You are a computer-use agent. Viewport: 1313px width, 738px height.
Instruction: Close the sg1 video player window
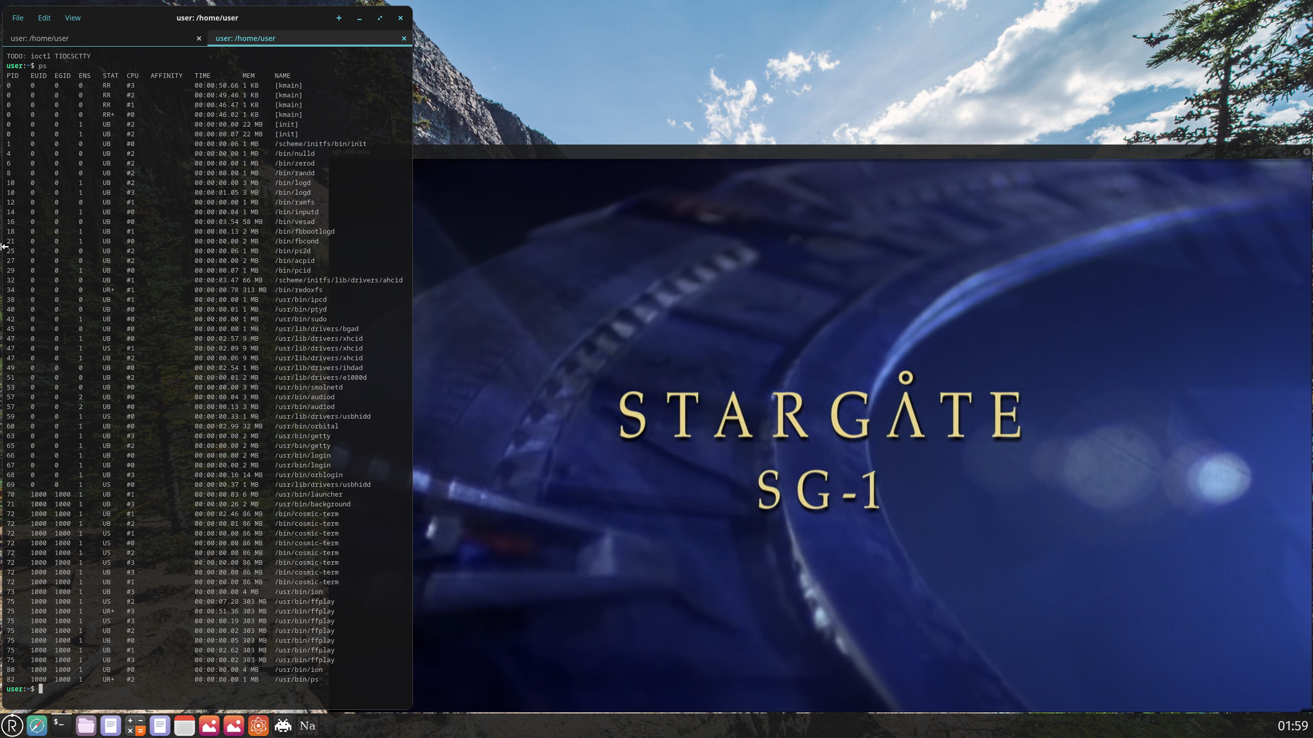(1306, 152)
